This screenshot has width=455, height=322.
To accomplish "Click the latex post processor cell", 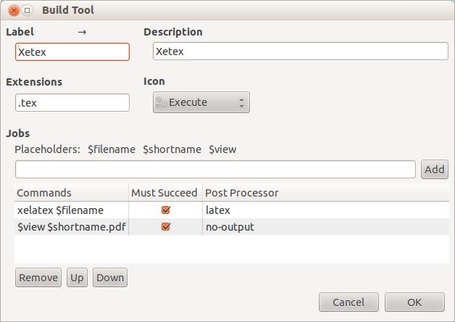I will point(325,210).
